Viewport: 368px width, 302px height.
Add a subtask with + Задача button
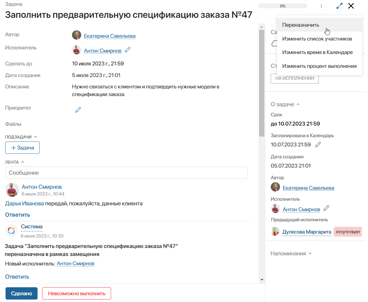point(22,148)
